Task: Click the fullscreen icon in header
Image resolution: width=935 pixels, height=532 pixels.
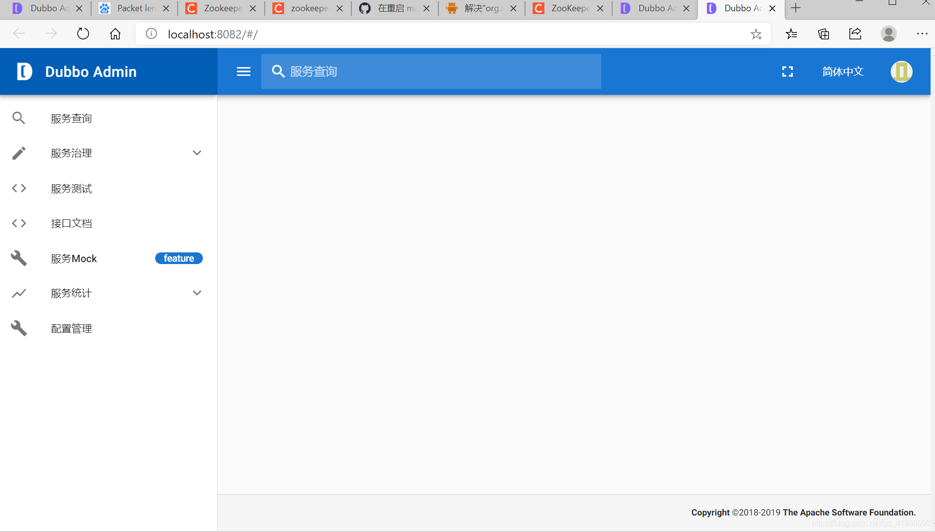Action: (x=787, y=71)
